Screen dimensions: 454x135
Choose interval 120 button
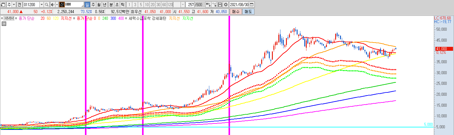point(170,5)
